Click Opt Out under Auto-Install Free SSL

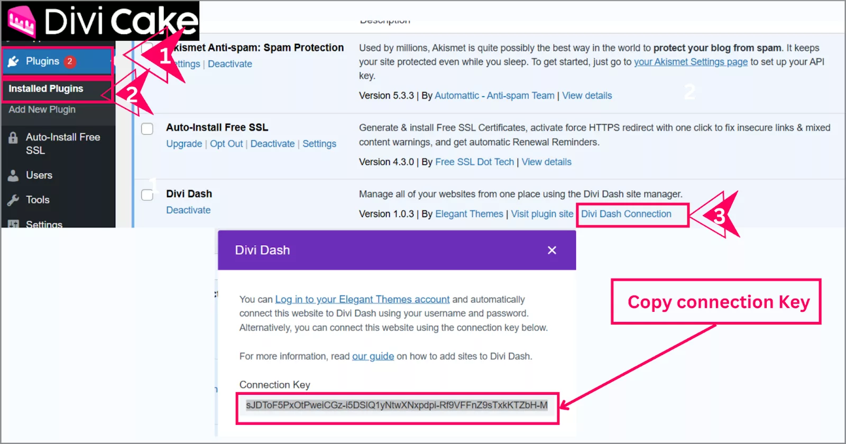point(226,144)
